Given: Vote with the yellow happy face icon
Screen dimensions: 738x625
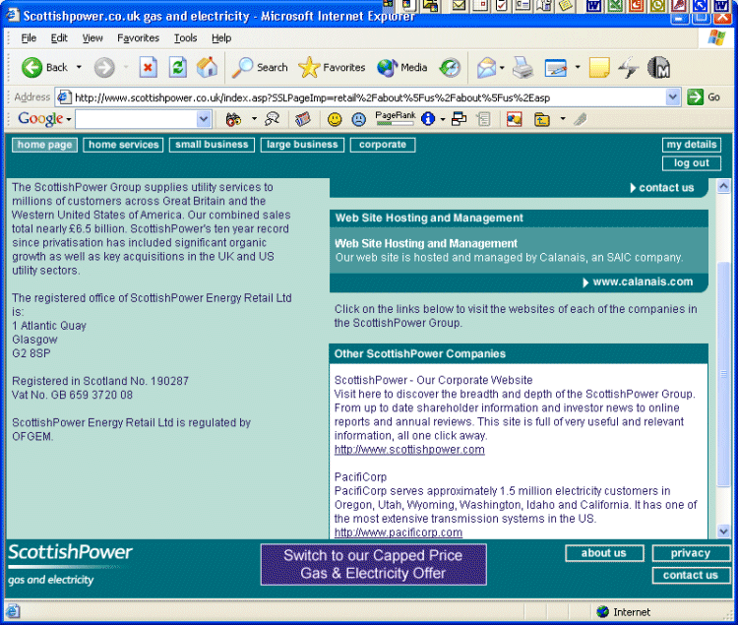Looking at the screenshot, I should click(335, 119).
